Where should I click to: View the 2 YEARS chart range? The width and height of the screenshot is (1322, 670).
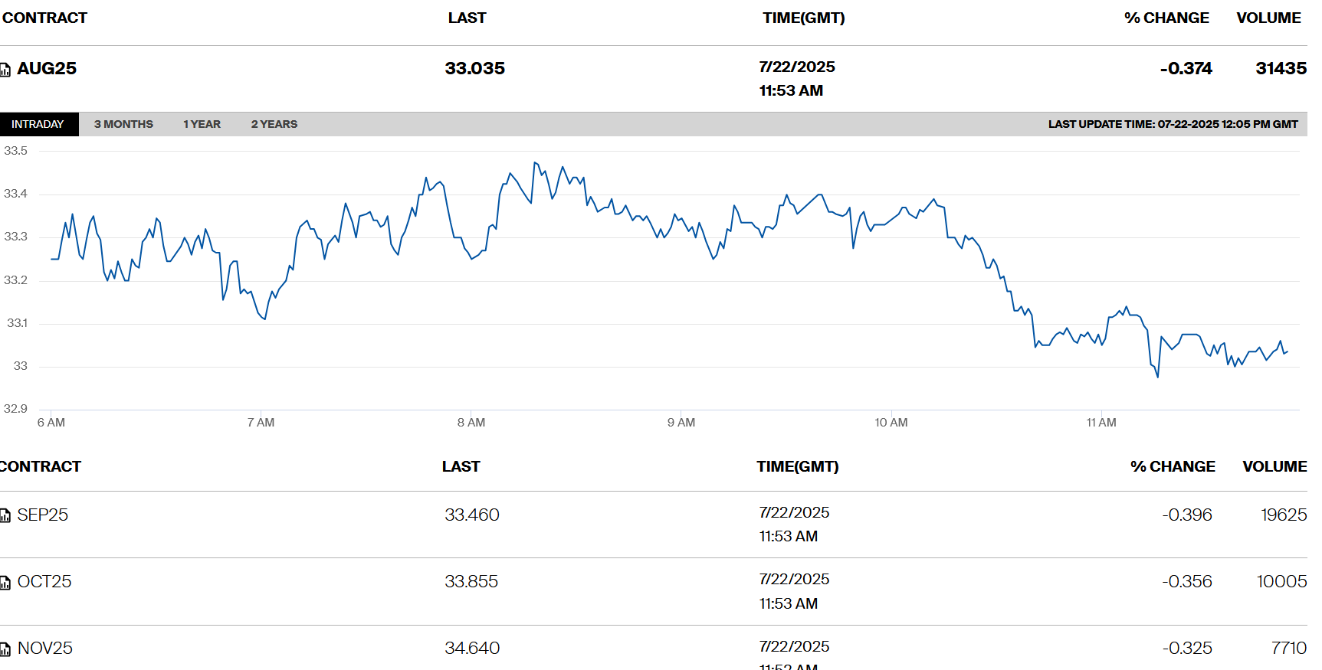tap(274, 124)
